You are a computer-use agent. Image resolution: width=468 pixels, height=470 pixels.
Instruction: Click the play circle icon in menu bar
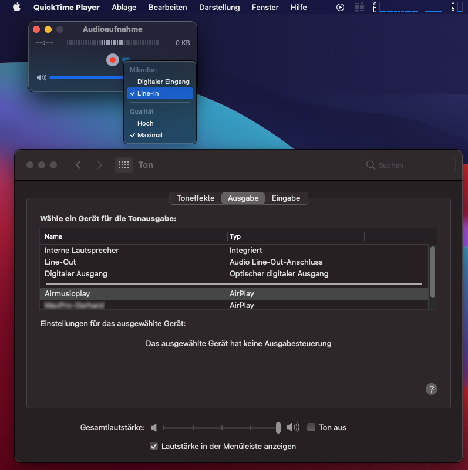click(340, 7)
